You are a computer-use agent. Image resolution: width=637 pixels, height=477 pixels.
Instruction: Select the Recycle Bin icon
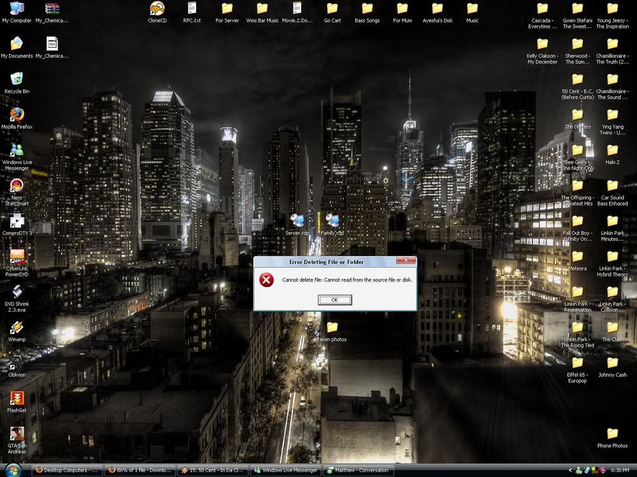point(17,79)
